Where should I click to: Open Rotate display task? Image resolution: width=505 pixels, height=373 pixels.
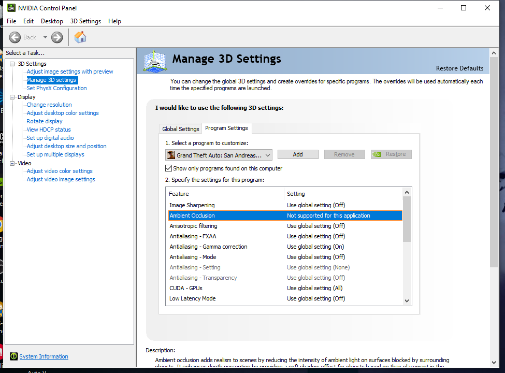pyautogui.click(x=45, y=121)
